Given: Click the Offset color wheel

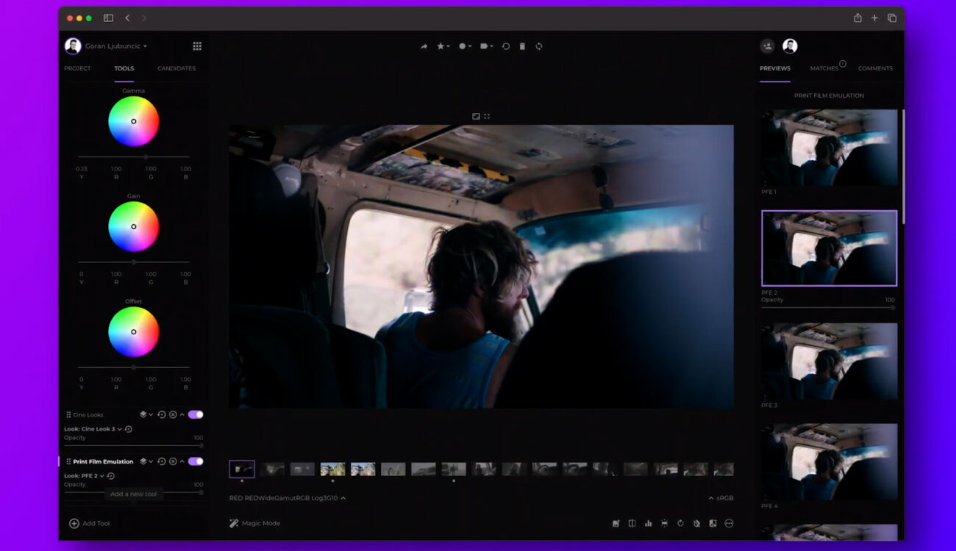Looking at the screenshot, I should (133, 331).
